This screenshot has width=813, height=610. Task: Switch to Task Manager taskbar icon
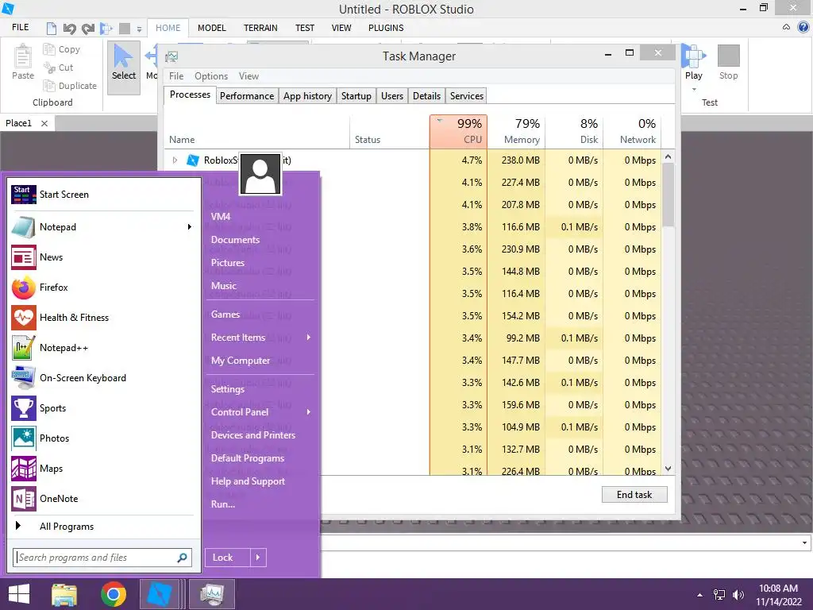[211, 594]
